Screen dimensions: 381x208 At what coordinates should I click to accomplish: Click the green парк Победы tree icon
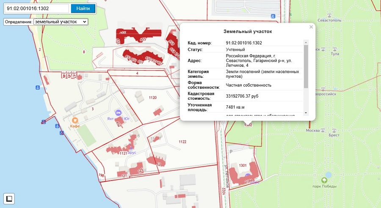coord(327,175)
